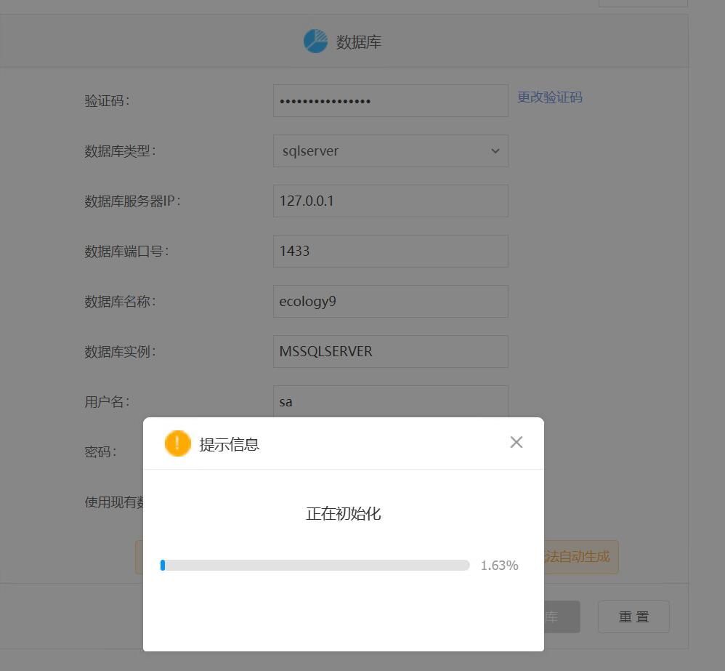Click the orange warning icon in dialog

177,443
